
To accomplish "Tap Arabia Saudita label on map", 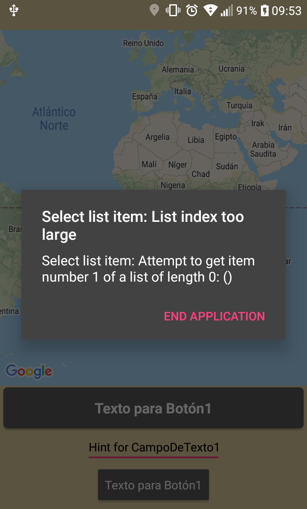I will click(x=263, y=149).
